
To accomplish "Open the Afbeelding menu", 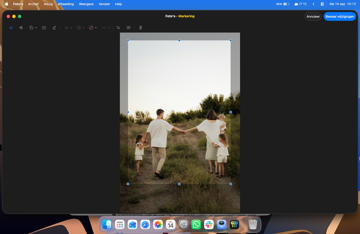I will [66, 4].
